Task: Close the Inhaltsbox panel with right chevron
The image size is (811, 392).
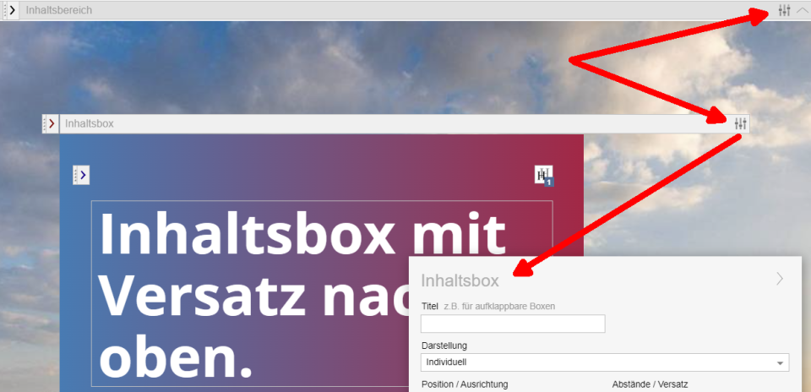Action: (780, 280)
